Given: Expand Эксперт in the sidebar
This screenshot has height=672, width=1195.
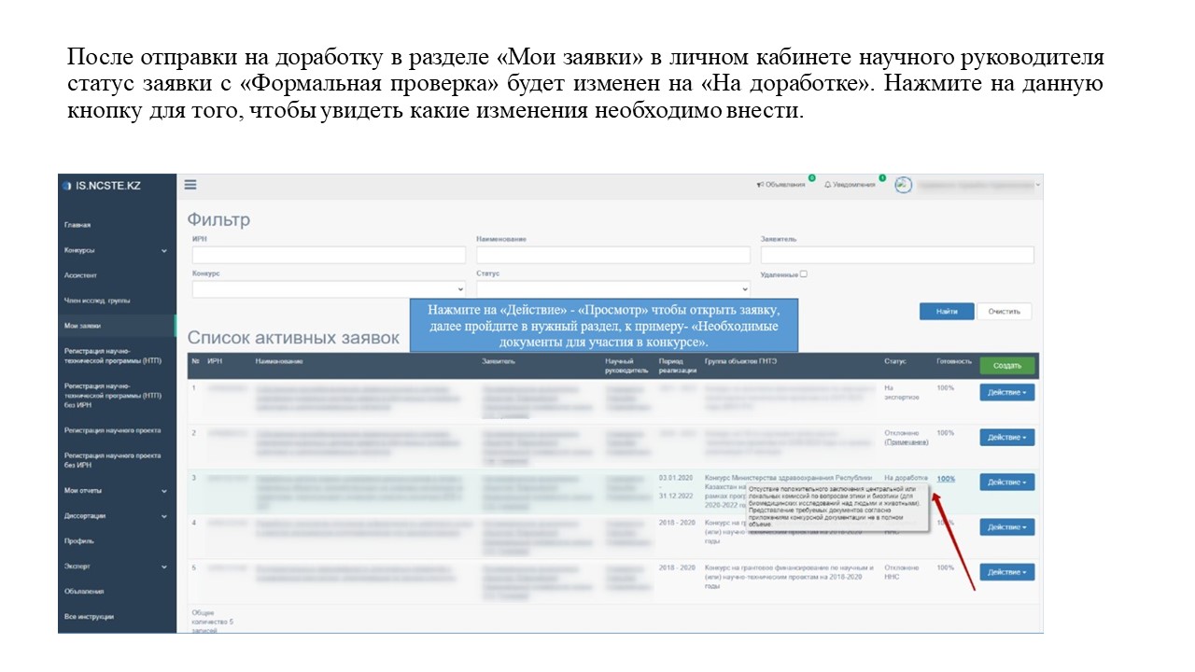Looking at the screenshot, I should pos(117,566).
